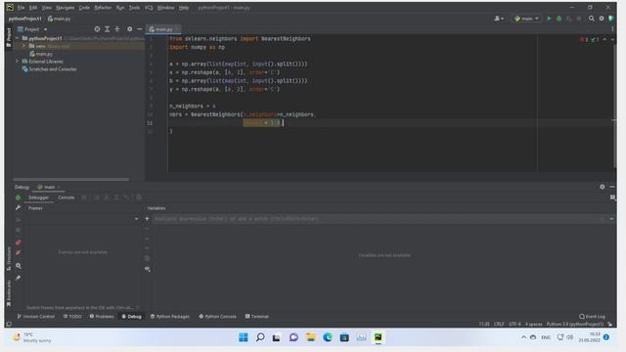Open the Help menu
Screen dimensions: 626x352
pos(184,8)
